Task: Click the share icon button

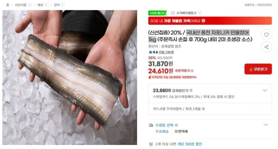Action: coord(266,47)
